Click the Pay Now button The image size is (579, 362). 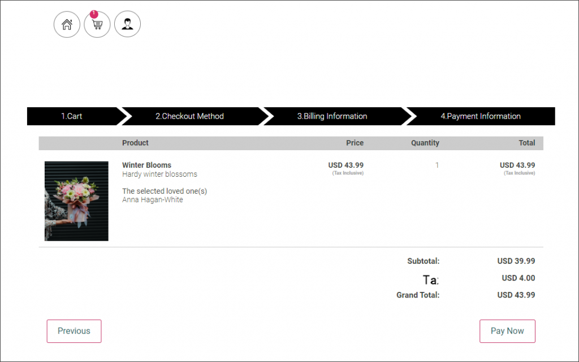[x=507, y=331]
